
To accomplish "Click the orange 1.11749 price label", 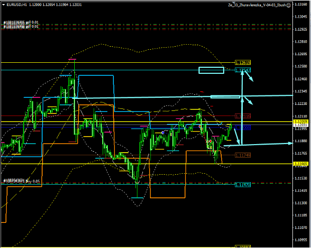I will 242,155.
